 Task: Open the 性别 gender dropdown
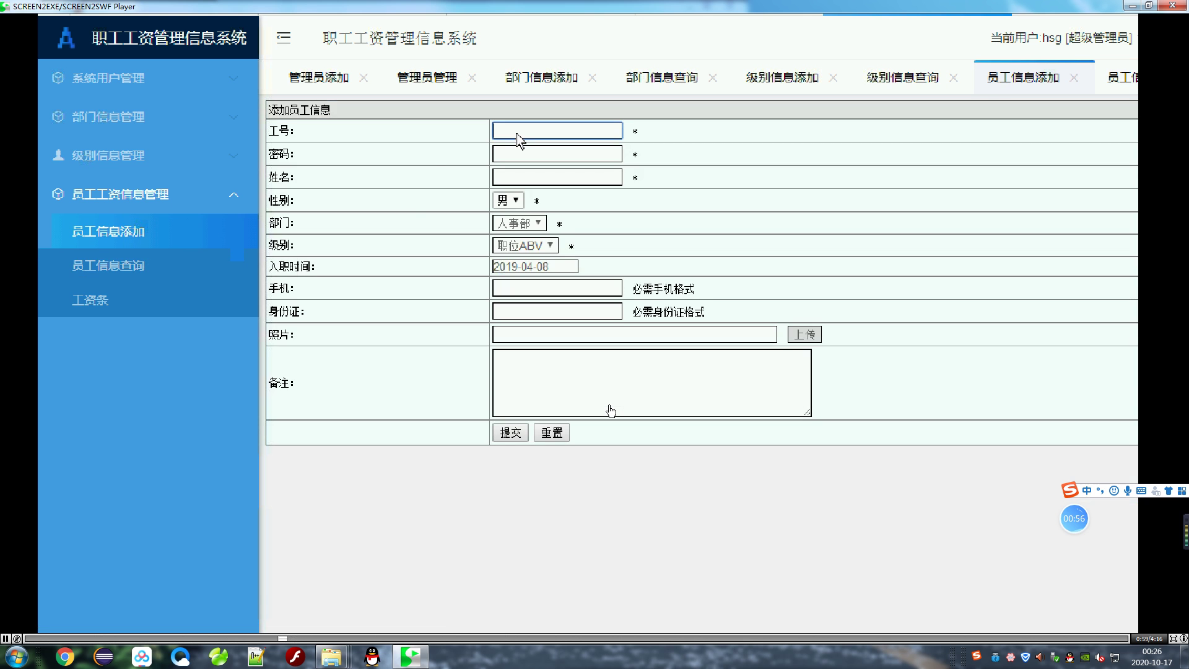coord(508,200)
